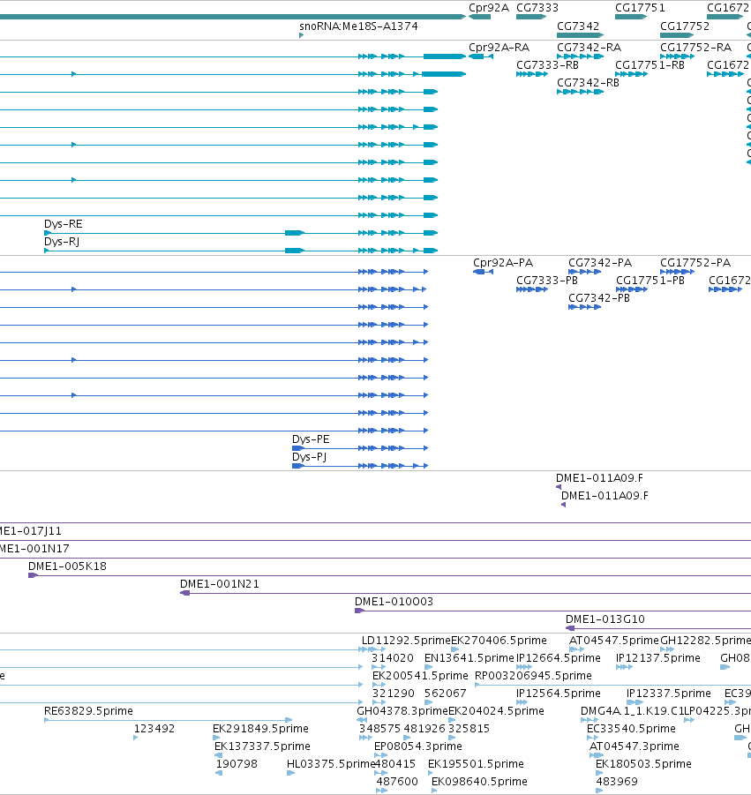
Task: Select the Dys-PE CDS label
Action: tap(311, 439)
